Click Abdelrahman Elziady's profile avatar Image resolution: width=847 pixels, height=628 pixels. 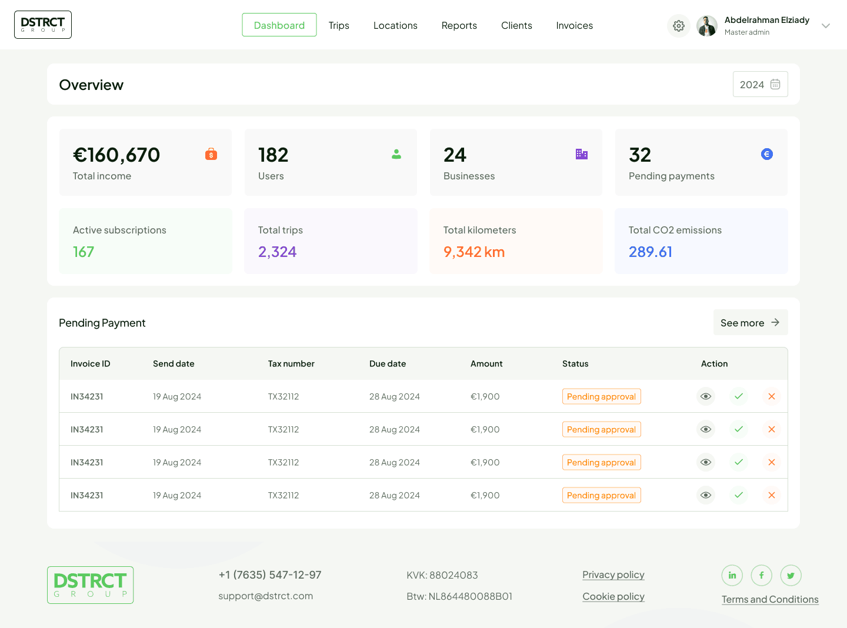[707, 26]
